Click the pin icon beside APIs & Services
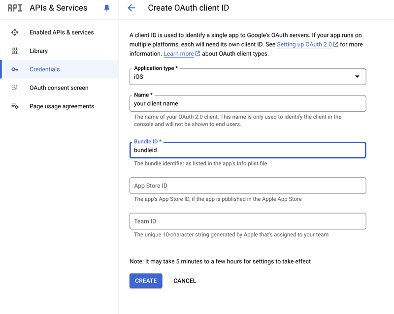This screenshot has height=314, width=394. [x=106, y=8]
